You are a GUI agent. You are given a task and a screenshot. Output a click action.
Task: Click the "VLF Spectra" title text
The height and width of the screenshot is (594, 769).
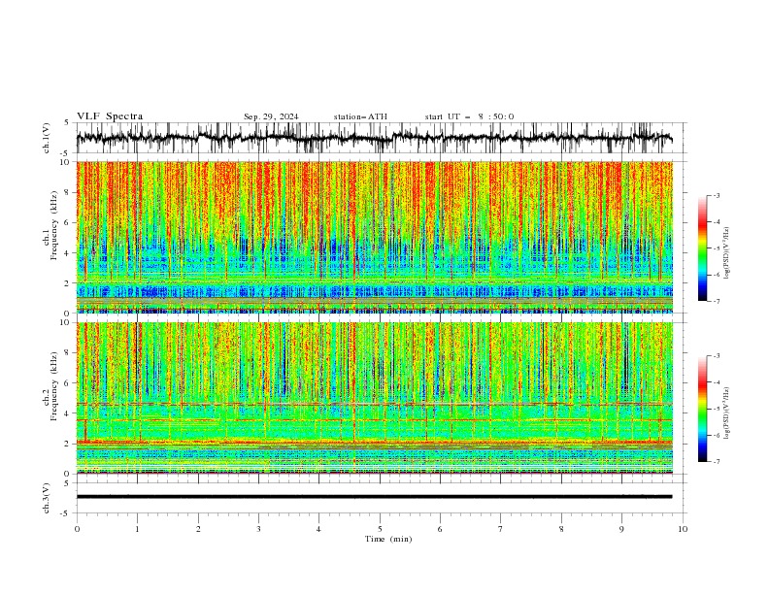110,116
